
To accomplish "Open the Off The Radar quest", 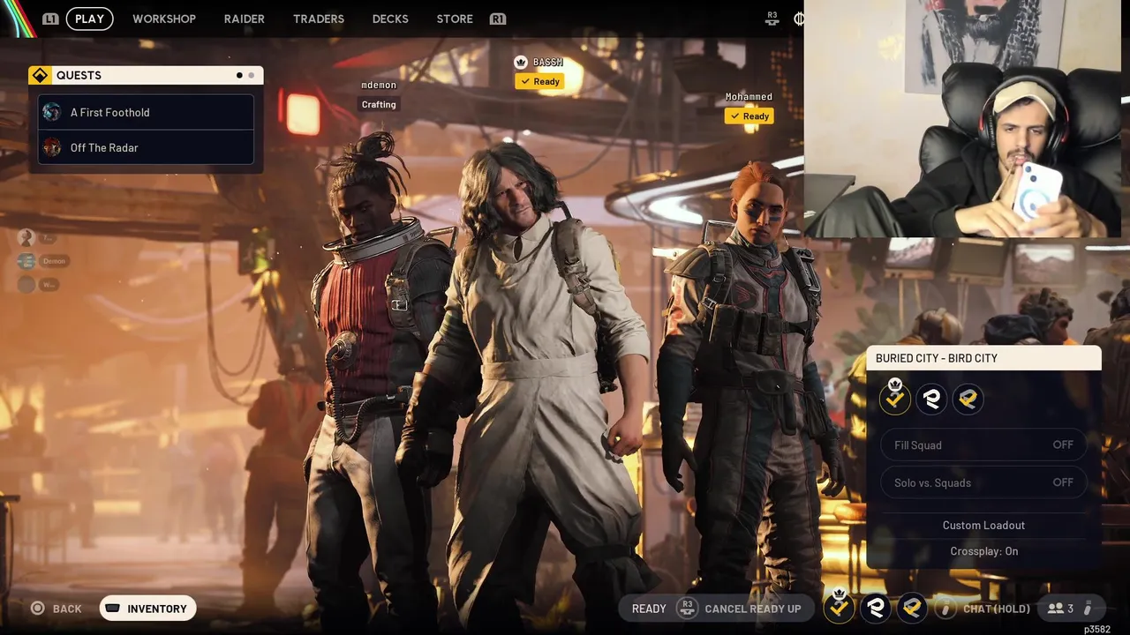I will (146, 147).
